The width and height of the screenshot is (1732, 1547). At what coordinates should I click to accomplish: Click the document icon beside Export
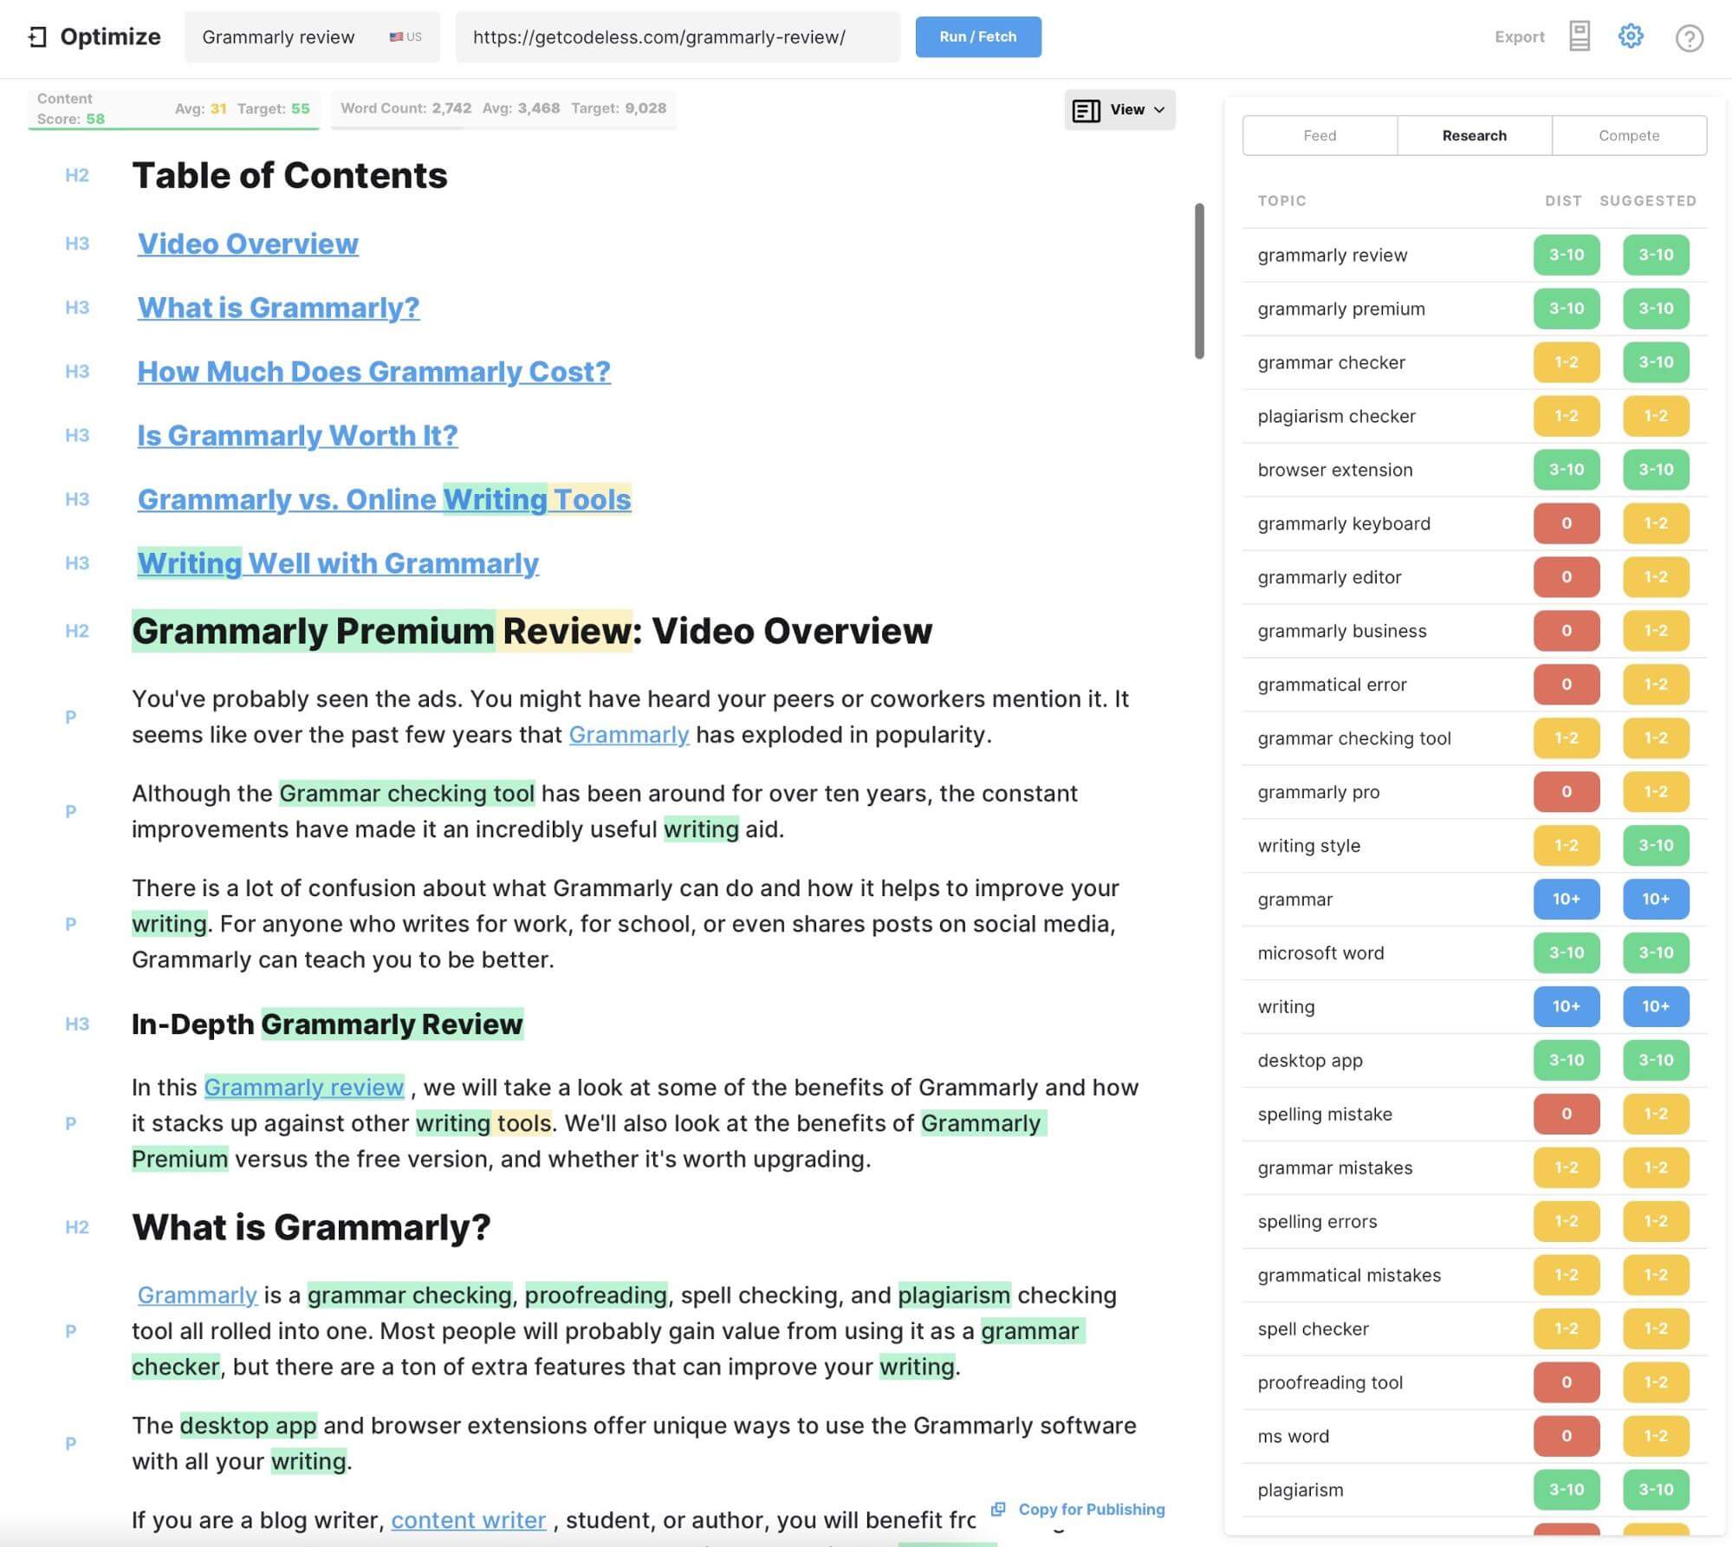pos(1579,36)
